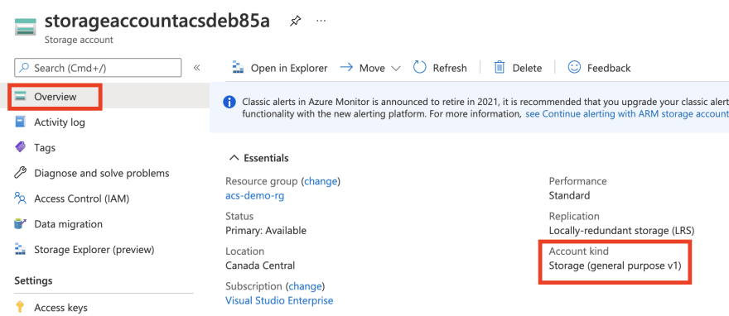Expand the Move dropdown arrow
Screen dimensions: 729x316
coord(396,68)
